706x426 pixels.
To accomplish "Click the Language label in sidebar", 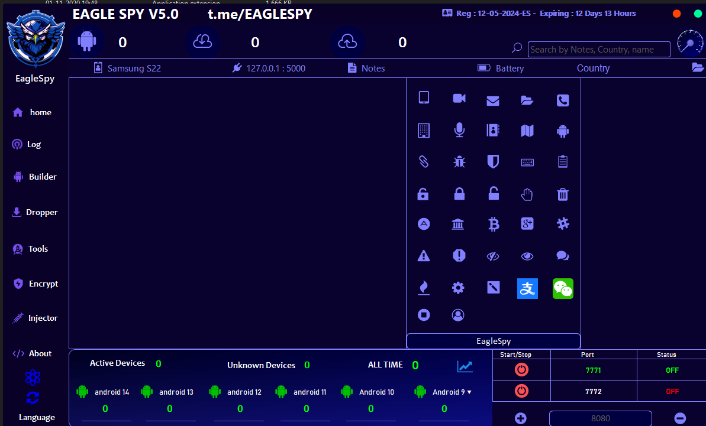I will [x=37, y=418].
